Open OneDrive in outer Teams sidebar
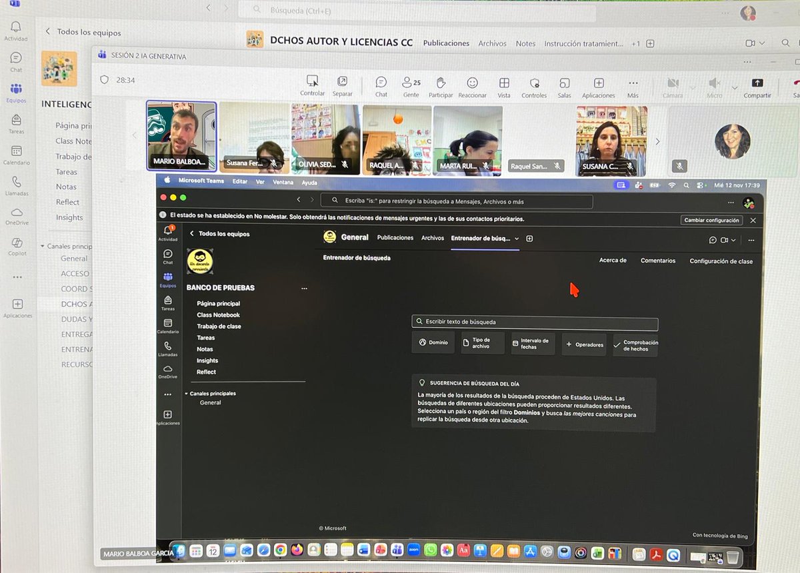 click(17, 217)
